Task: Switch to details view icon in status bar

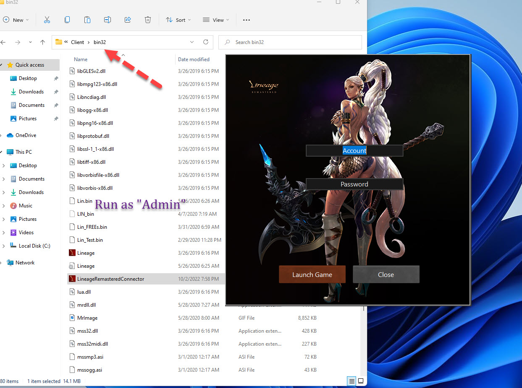Action: tap(351, 381)
